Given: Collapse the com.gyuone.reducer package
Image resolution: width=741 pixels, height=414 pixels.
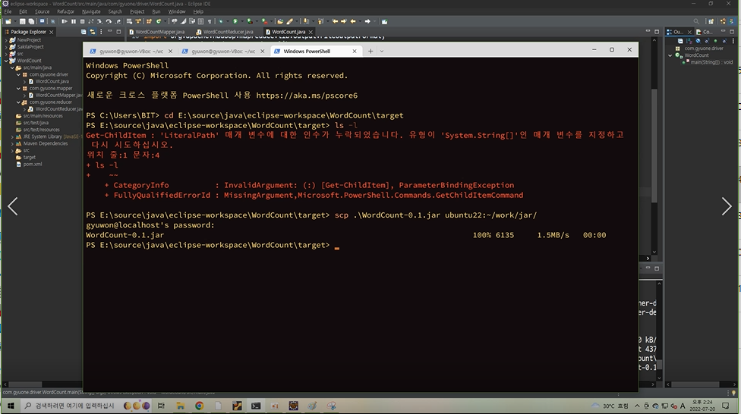Looking at the screenshot, I should pos(18,102).
